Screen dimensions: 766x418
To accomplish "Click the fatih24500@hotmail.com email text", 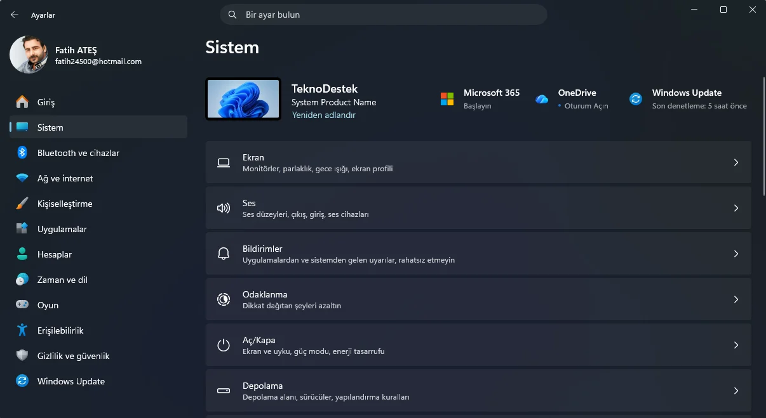I will (x=98, y=62).
